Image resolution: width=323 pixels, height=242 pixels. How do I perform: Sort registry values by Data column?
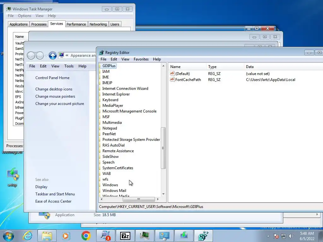pos(284,67)
